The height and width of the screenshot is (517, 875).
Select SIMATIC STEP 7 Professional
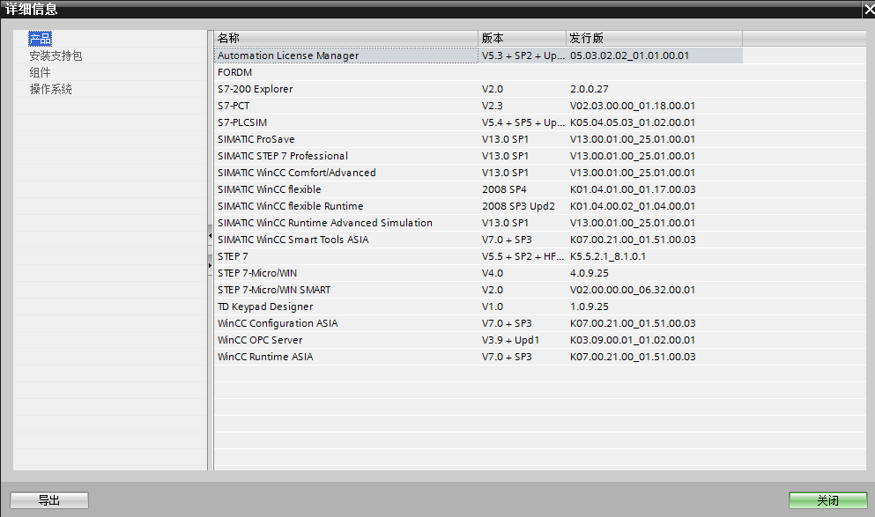tap(283, 156)
